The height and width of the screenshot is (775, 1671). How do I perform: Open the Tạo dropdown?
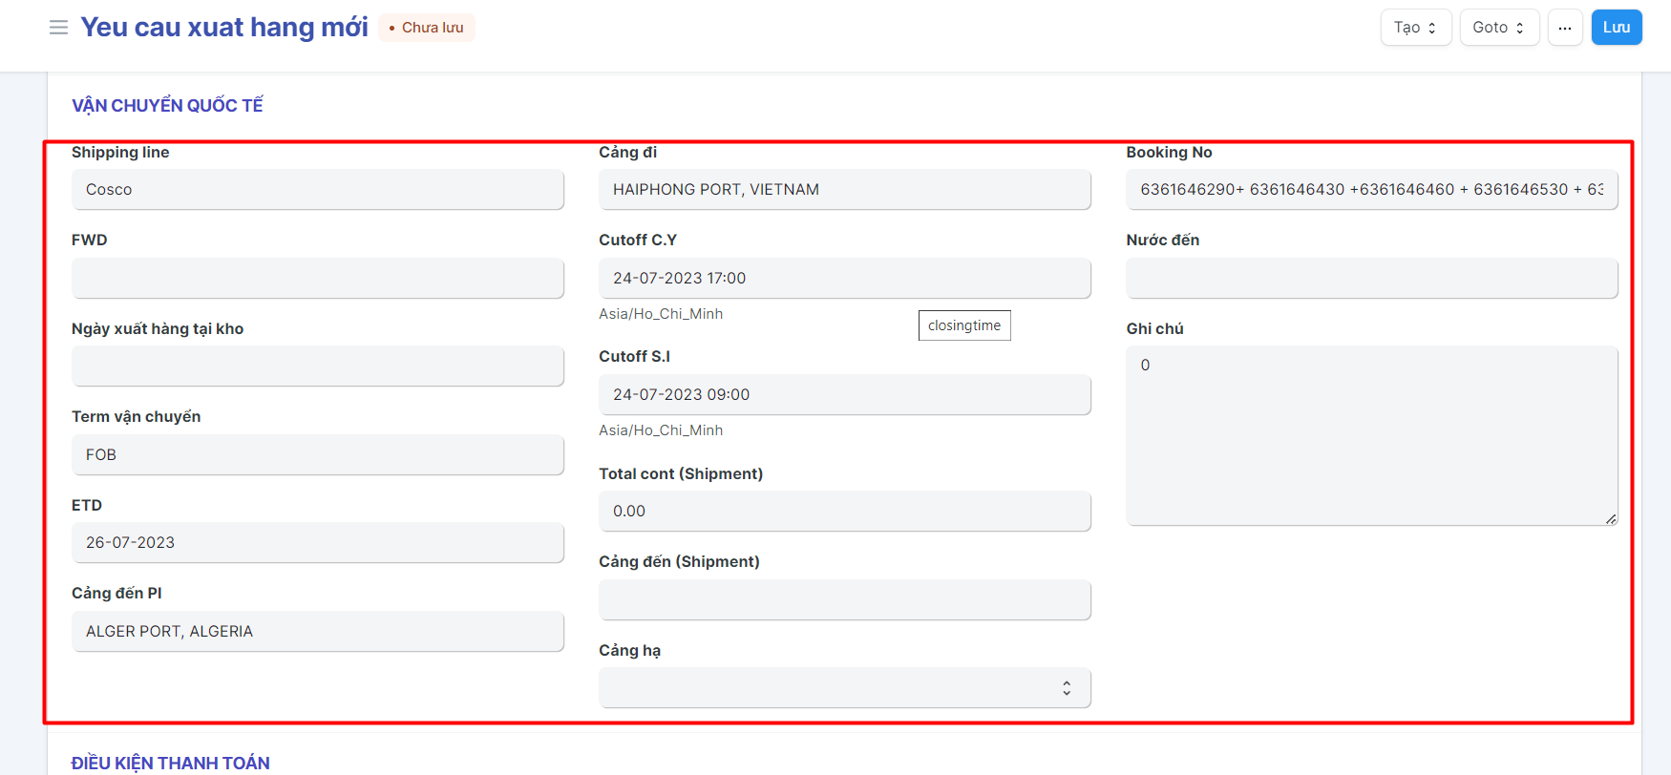(1415, 28)
